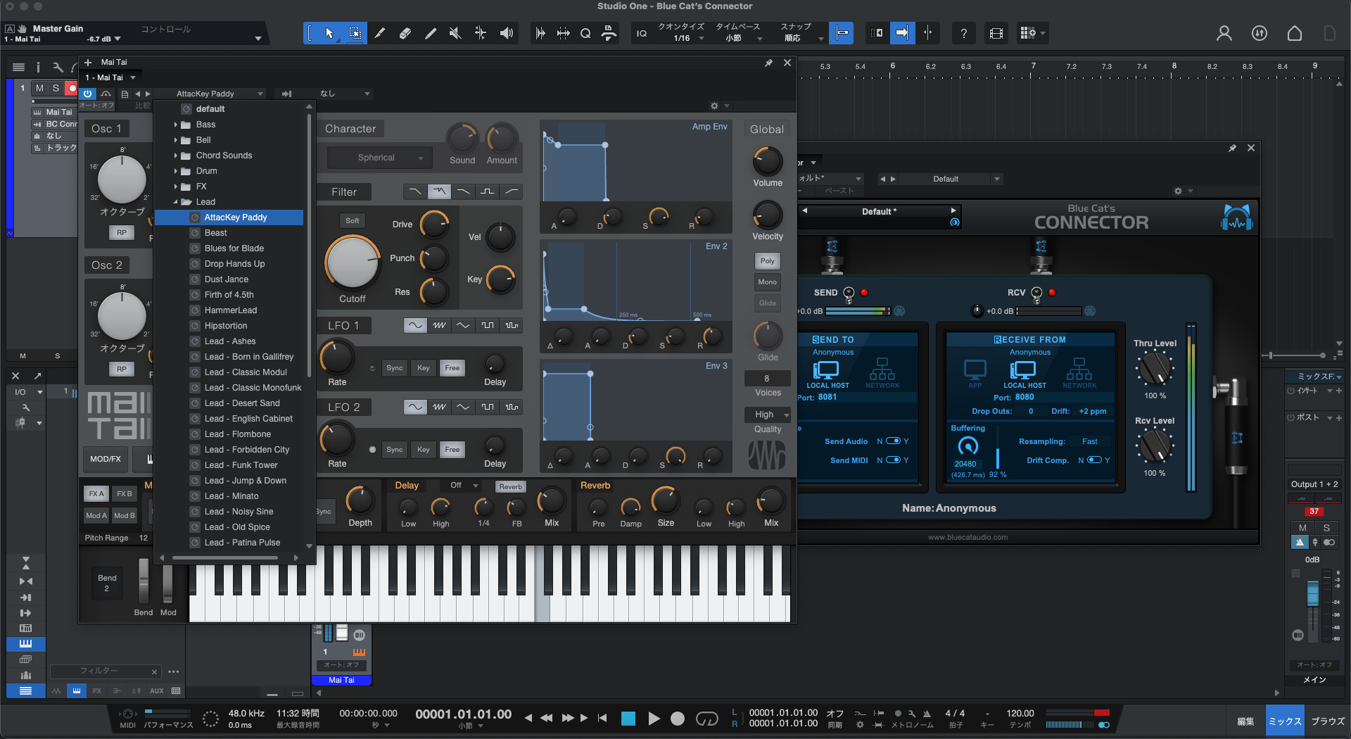Select the Beast preset
This screenshot has width=1351, height=739.
(x=215, y=233)
